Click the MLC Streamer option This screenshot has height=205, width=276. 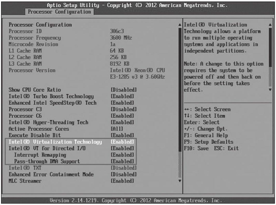point(25,181)
